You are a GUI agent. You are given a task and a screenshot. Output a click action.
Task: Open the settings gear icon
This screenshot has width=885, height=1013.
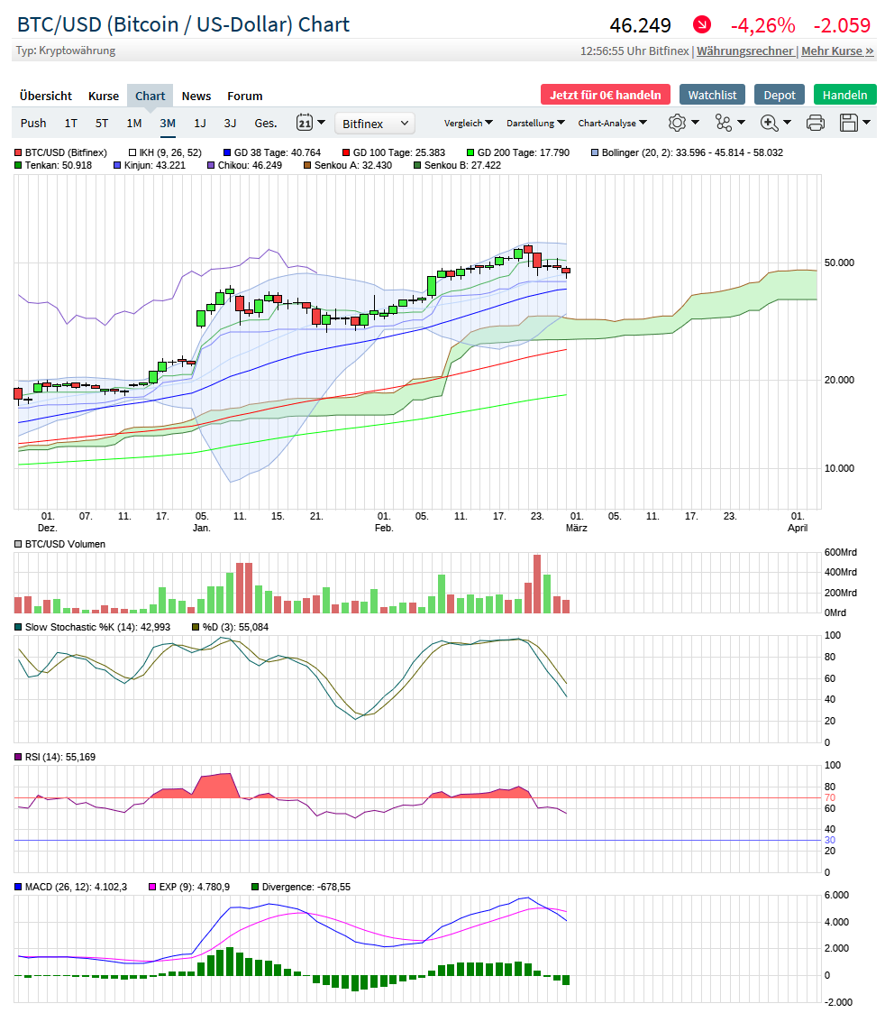tap(677, 123)
